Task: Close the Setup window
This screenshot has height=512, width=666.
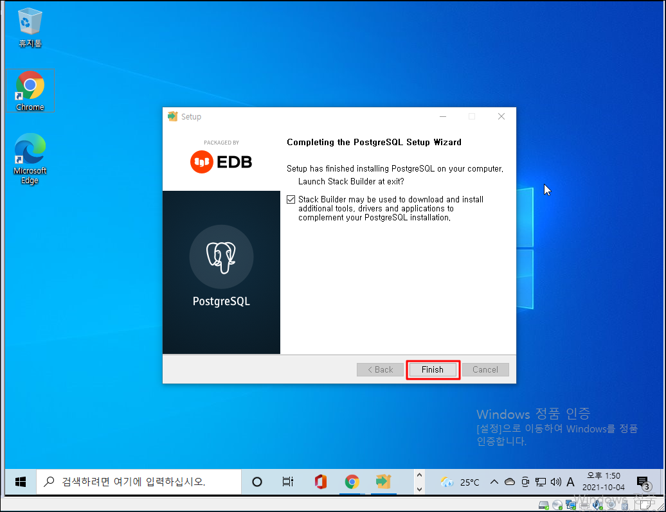Action: click(x=501, y=116)
